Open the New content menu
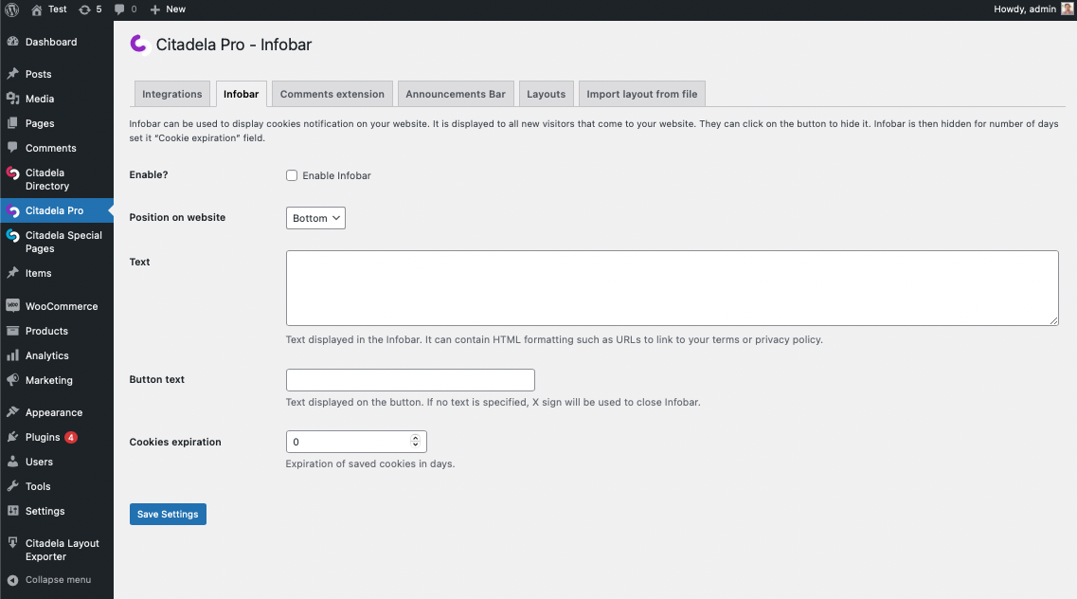The height and width of the screenshot is (599, 1077). 168,9
